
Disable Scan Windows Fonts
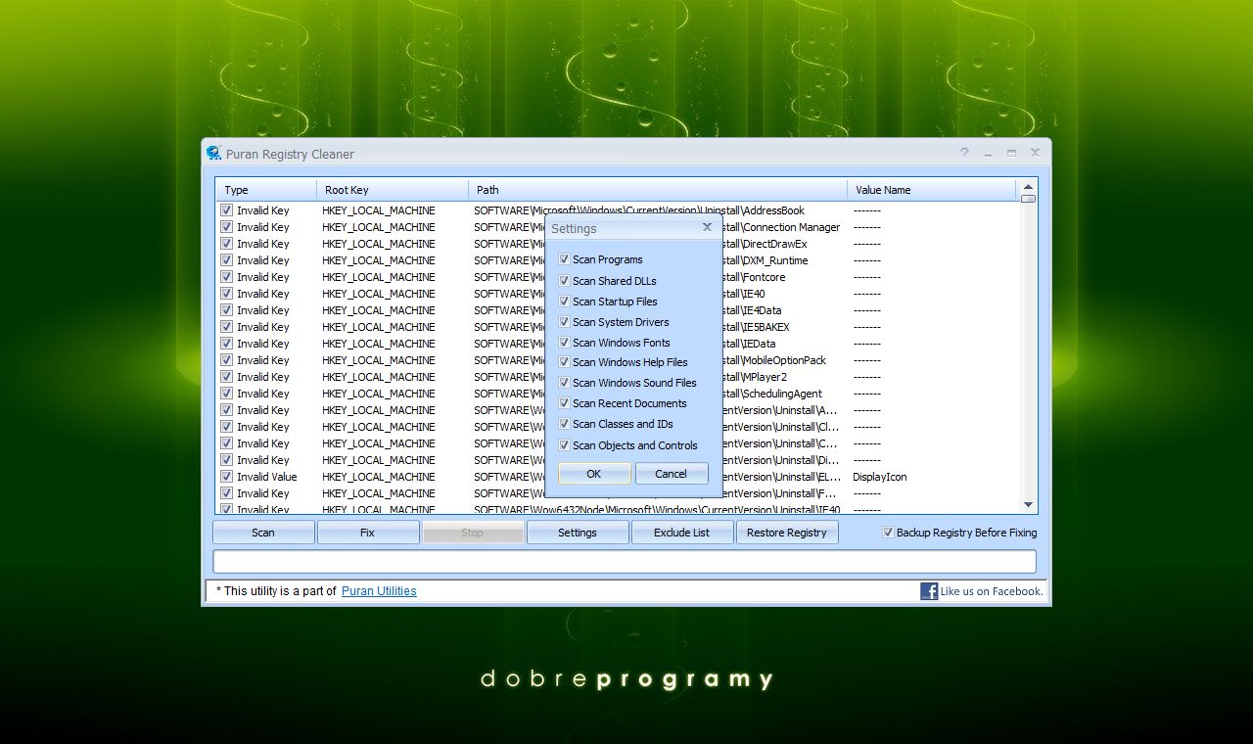pos(564,343)
